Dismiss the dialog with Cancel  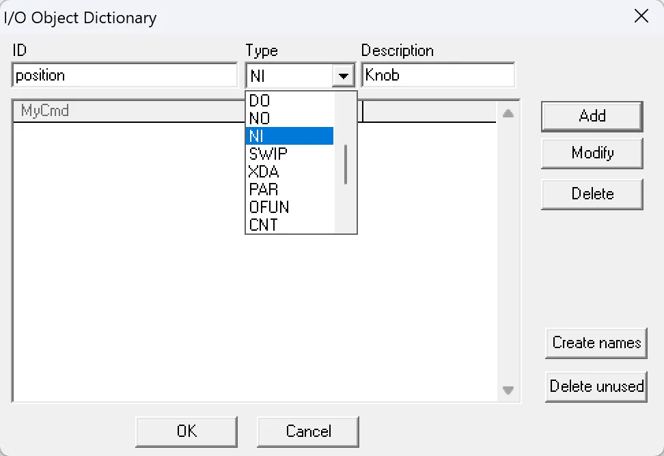(x=307, y=431)
